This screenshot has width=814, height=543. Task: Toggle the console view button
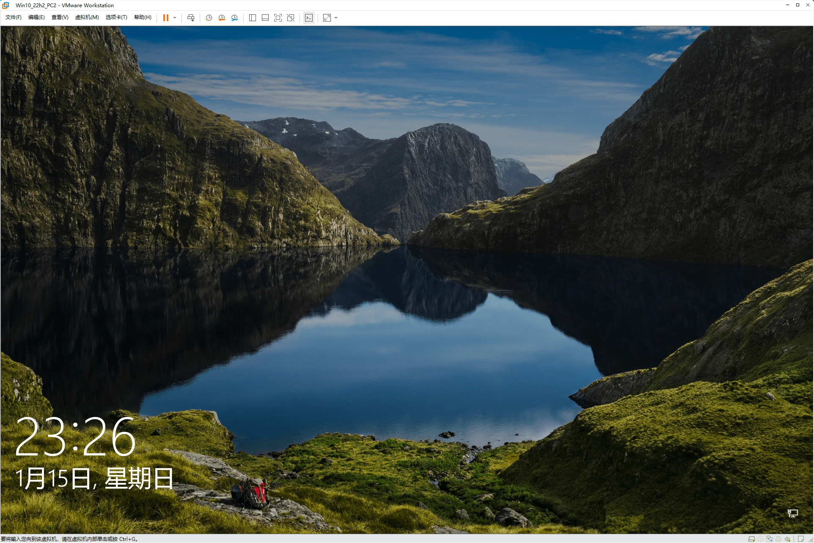[309, 18]
